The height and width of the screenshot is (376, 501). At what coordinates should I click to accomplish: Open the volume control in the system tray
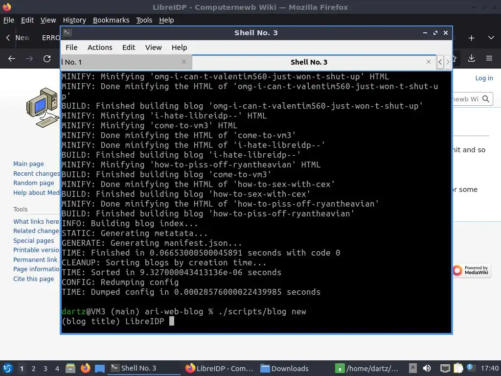[x=427, y=368]
